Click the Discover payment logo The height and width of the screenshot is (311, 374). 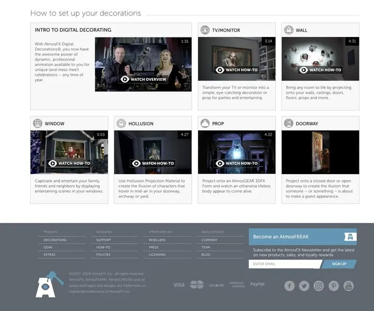(x=216, y=286)
